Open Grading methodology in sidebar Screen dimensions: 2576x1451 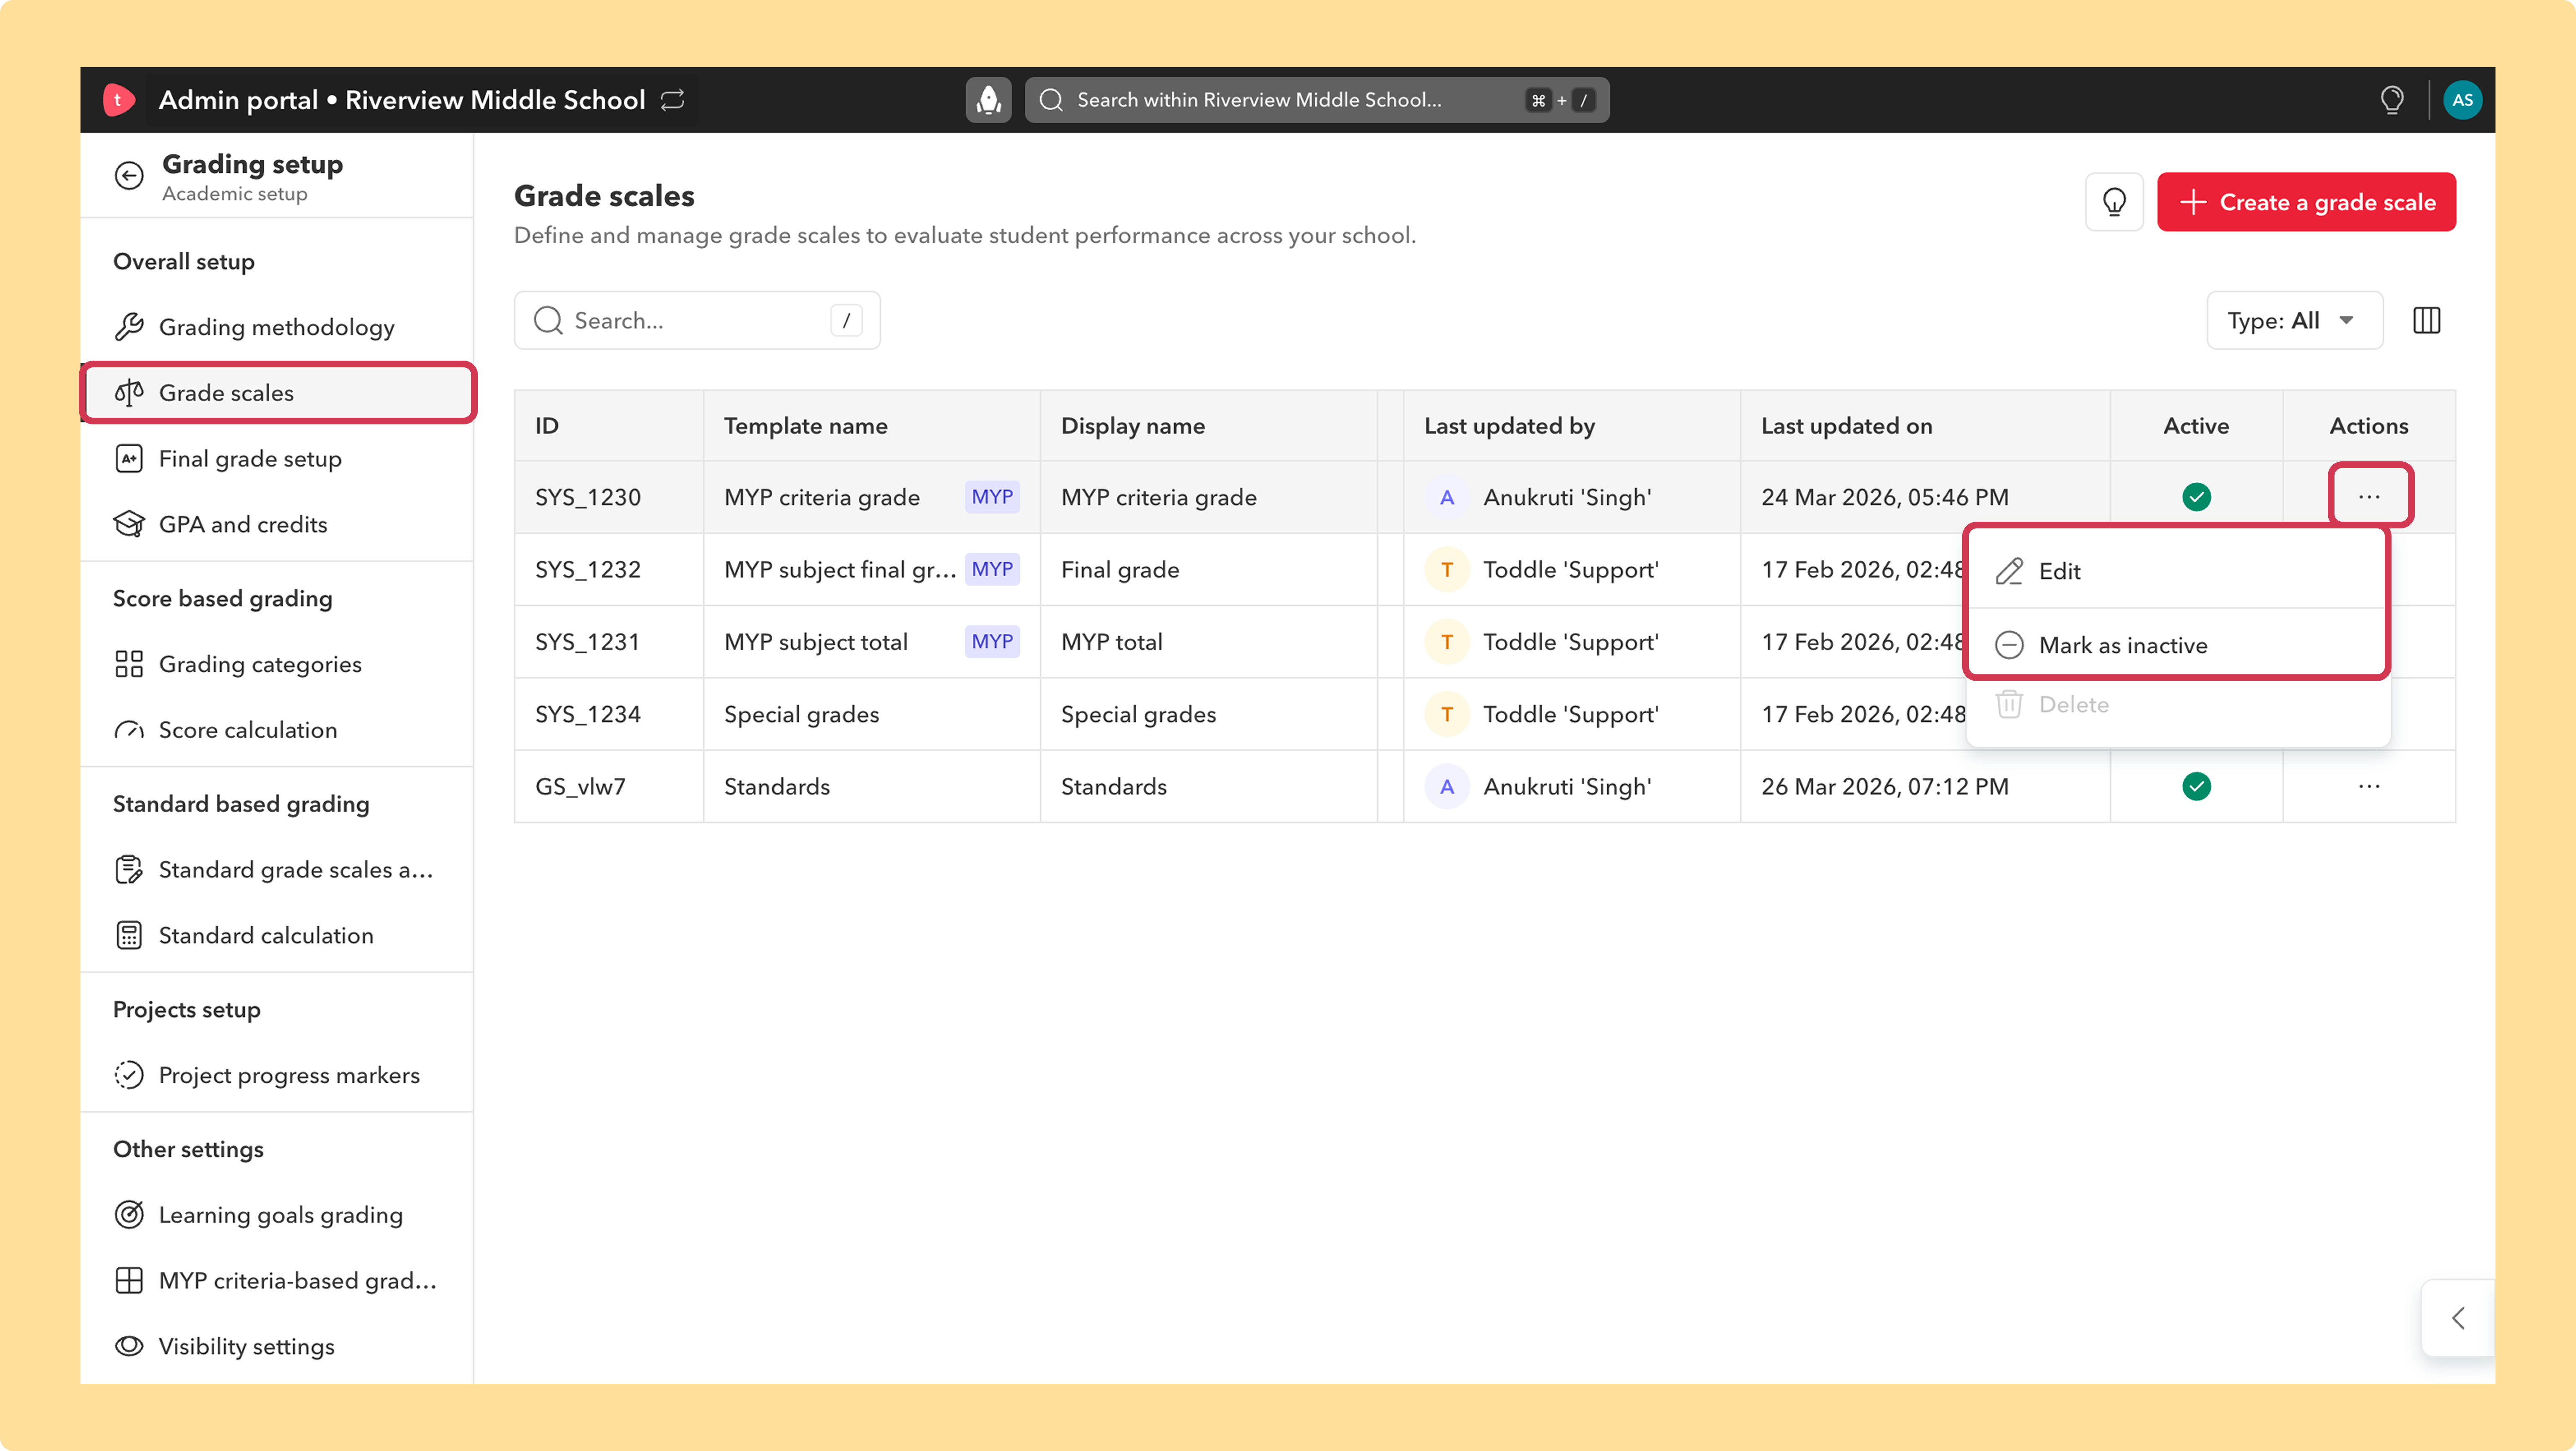pos(277,327)
